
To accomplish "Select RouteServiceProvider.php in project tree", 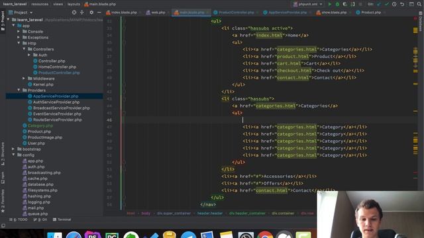I will pyautogui.click(x=57, y=120).
